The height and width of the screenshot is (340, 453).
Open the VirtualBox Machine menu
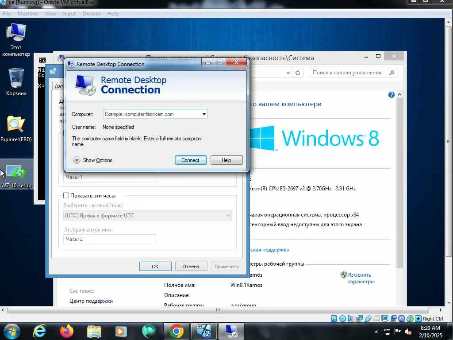click(x=28, y=14)
